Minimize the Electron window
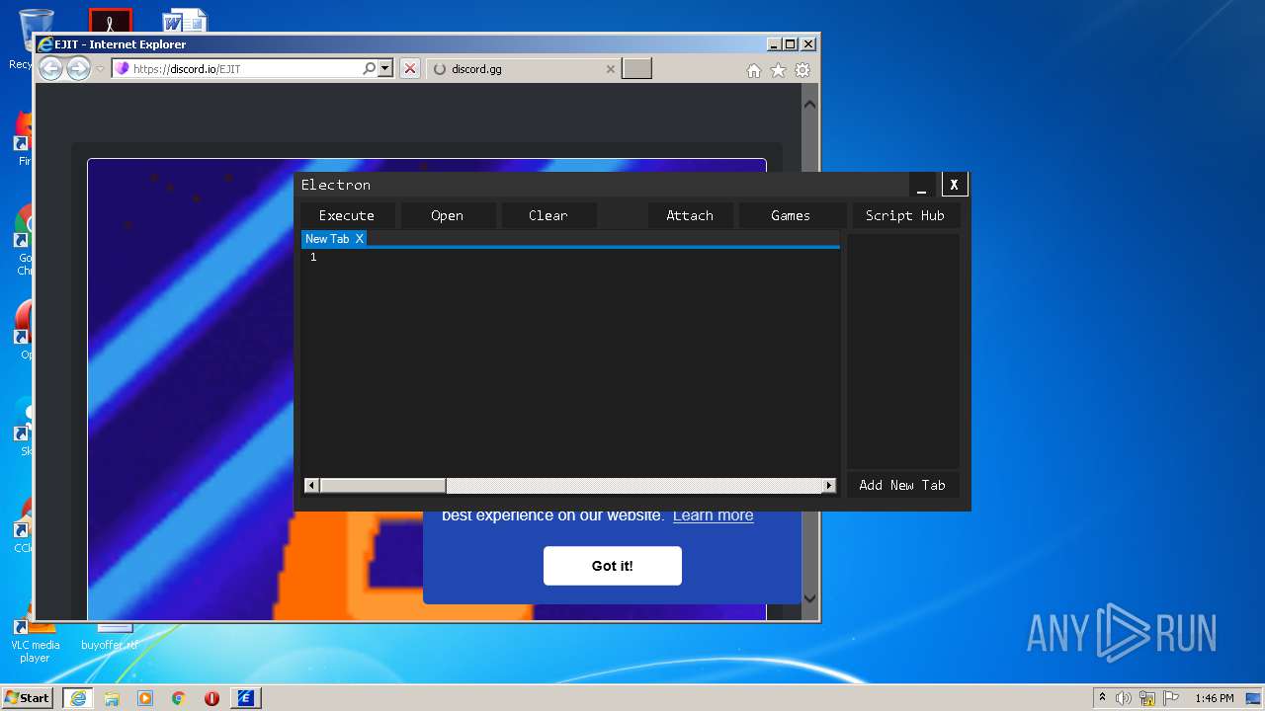Image resolution: width=1265 pixels, height=711 pixels. [921, 185]
